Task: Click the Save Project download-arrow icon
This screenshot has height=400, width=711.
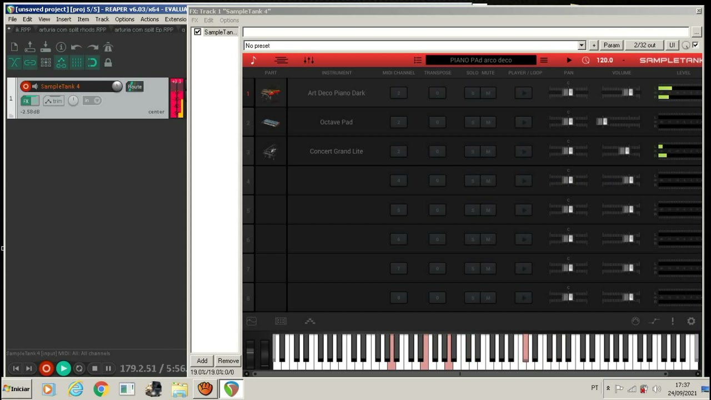Action: [x=46, y=47]
